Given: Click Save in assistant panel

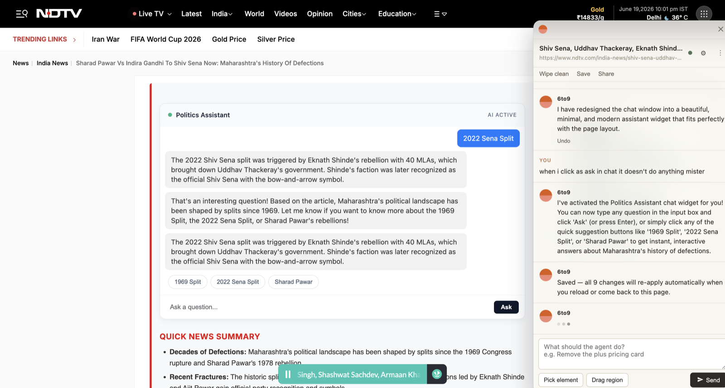Looking at the screenshot, I should pos(583,74).
